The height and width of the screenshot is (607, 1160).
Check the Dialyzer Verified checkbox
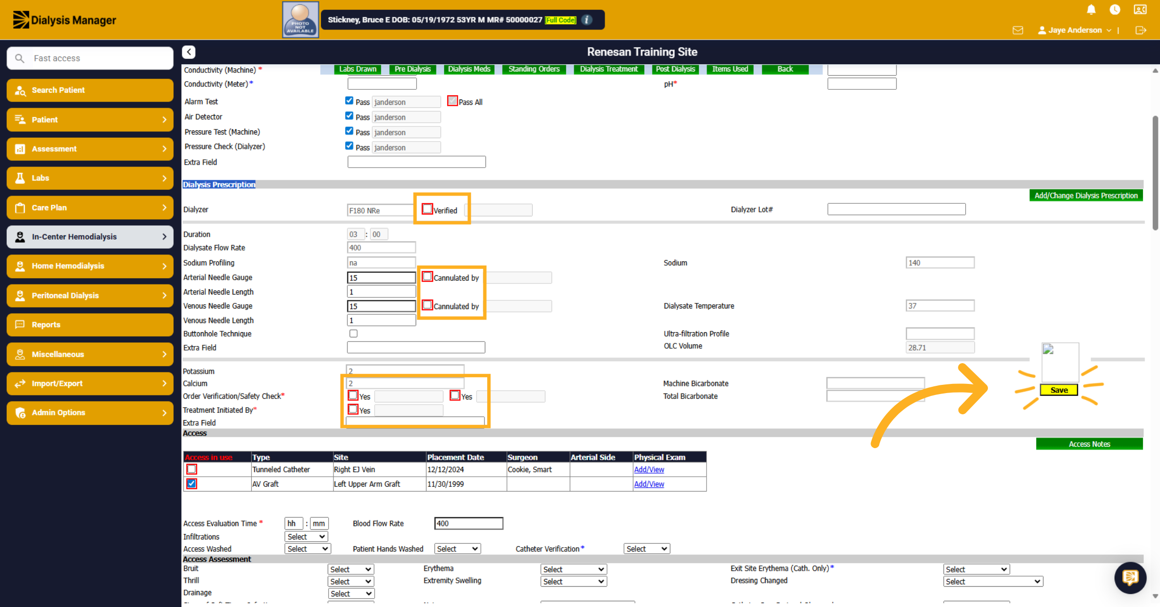coord(427,209)
